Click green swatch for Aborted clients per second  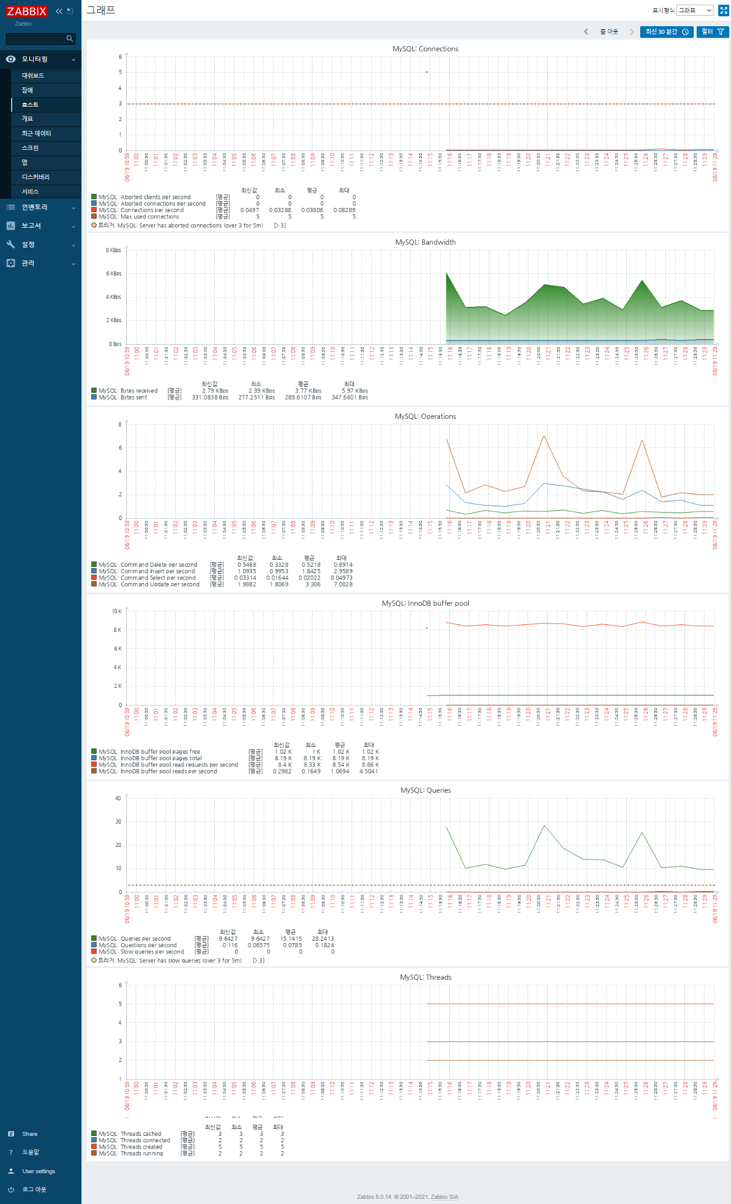click(94, 197)
